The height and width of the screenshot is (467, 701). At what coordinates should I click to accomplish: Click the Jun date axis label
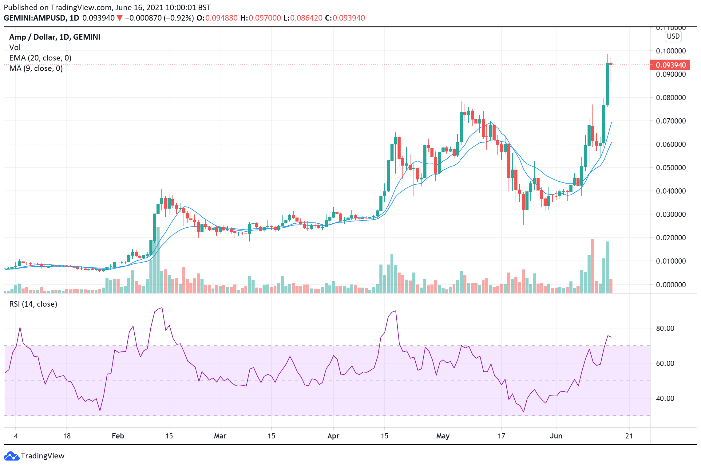pyautogui.click(x=556, y=436)
